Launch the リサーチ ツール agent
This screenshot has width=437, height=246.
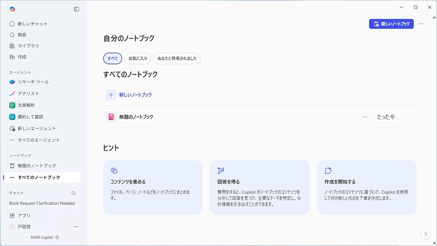(x=33, y=82)
